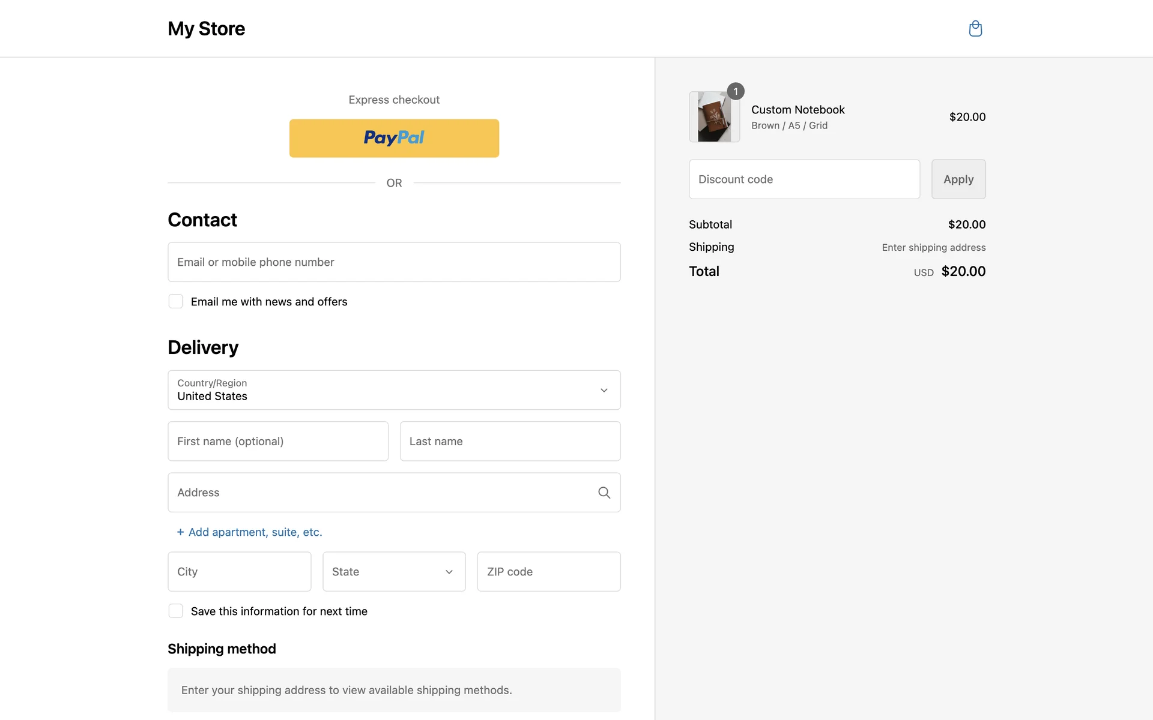The height and width of the screenshot is (720, 1153).
Task: Click the Custom Notebook product thumbnail
Action: (x=713, y=118)
